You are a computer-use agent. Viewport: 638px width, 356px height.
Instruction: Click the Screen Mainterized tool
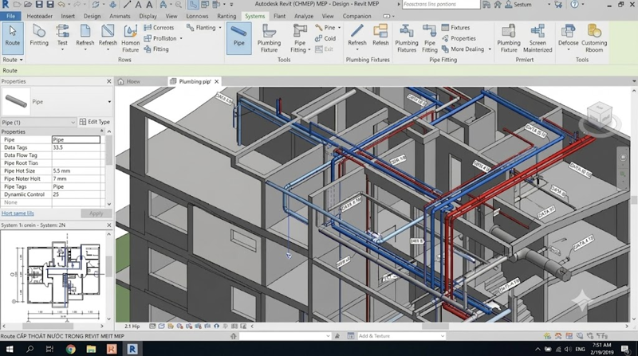[538, 38]
